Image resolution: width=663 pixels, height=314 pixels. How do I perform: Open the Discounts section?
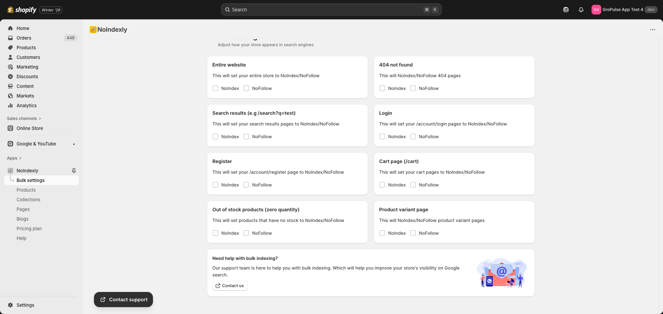(x=27, y=77)
